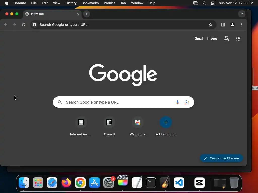Viewport: 258px width, 193px height.
Task: Open the Edit menu
Action: [45, 3]
